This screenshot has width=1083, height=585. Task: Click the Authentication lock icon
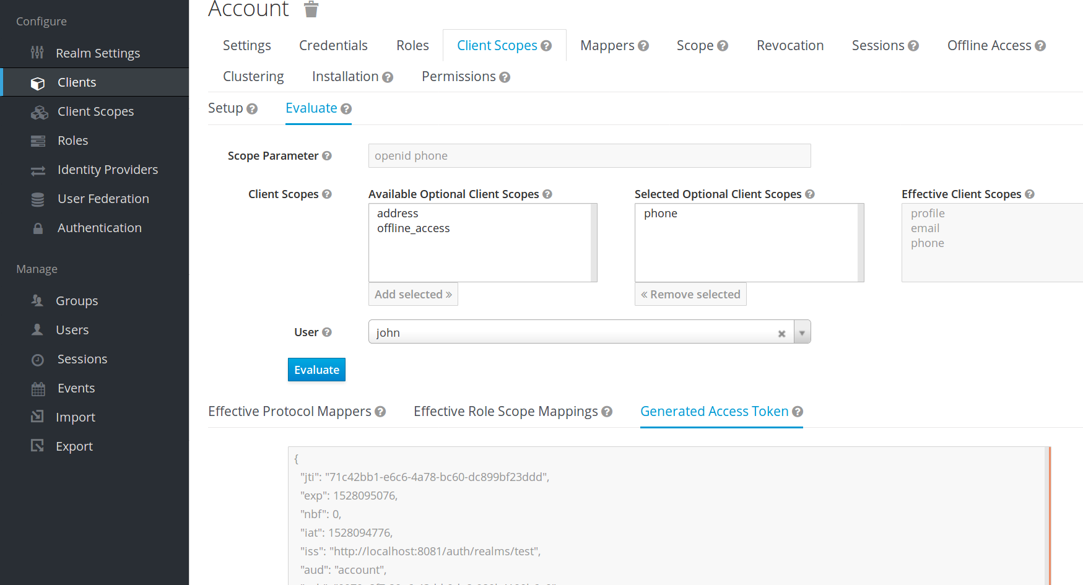pos(38,228)
